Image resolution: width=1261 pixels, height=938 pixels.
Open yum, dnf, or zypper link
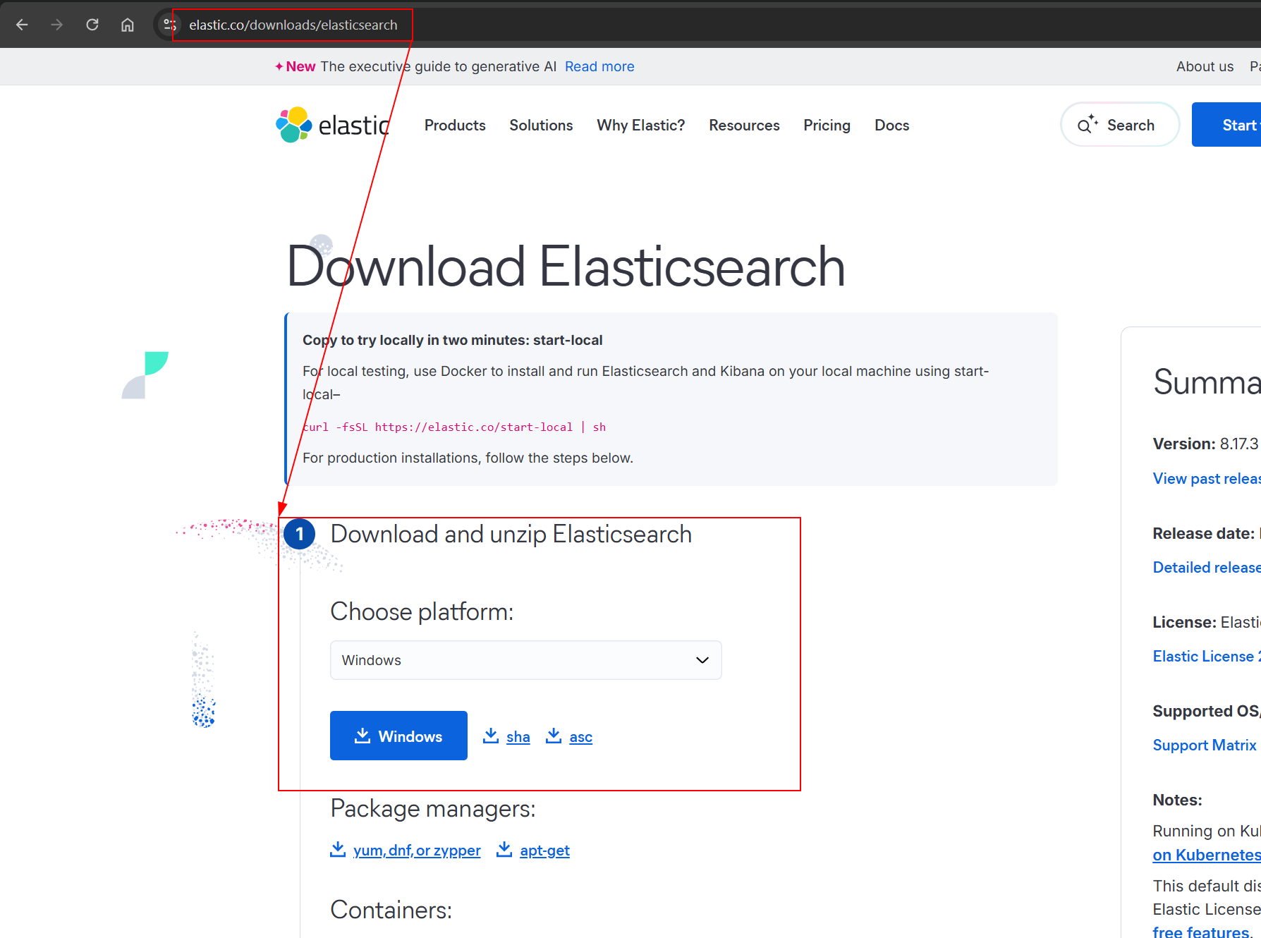pos(416,851)
